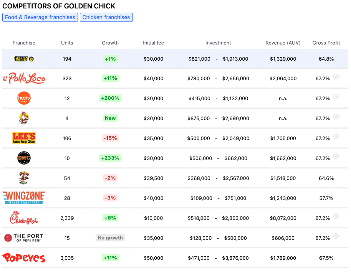351x274 pixels.
Task: Click the +200% growth badge
Action: (110, 98)
